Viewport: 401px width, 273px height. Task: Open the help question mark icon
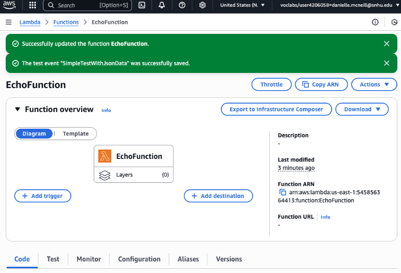(x=182, y=5)
